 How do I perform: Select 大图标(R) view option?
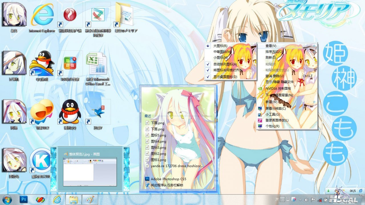230,46
